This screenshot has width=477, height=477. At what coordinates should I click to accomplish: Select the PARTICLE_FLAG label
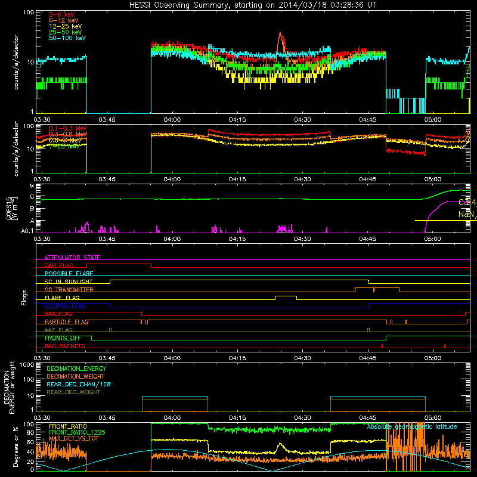pos(67,321)
